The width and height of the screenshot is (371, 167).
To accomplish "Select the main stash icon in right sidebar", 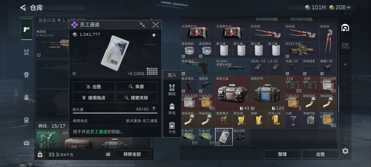I will tap(345, 28).
